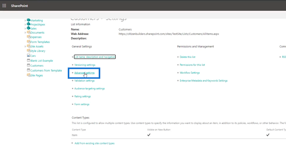Click the Form Templates library icon
Screen dimensions: 286x145
click(x=28, y=42)
